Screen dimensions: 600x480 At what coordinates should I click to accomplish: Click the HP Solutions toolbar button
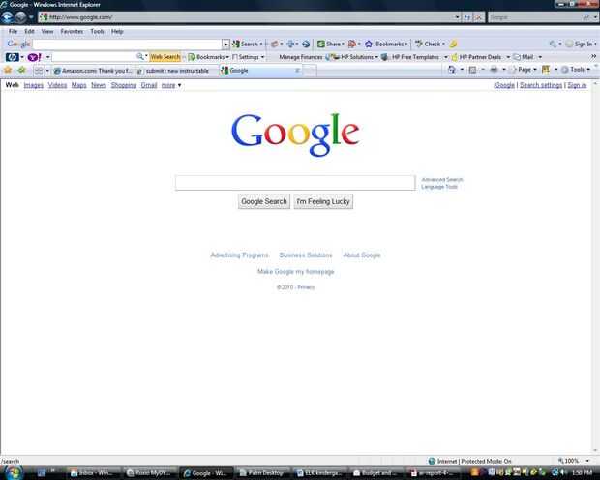354,57
